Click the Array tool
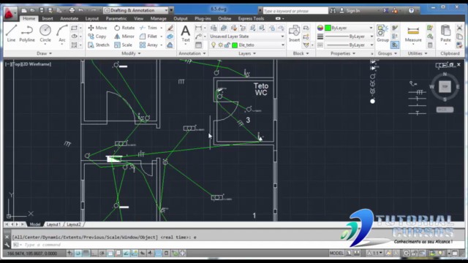This screenshot has width=468, height=263. coord(148,45)
